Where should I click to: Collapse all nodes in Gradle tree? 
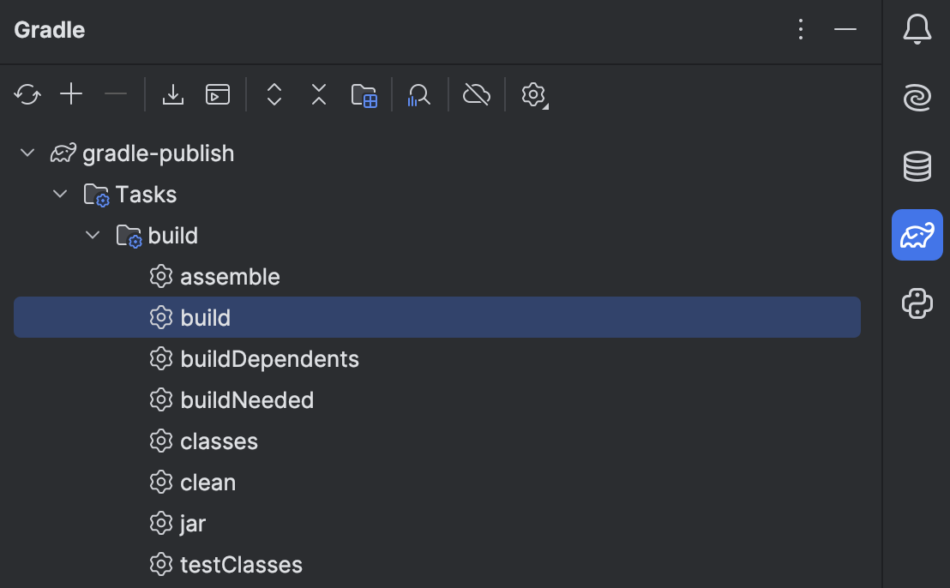319,94
